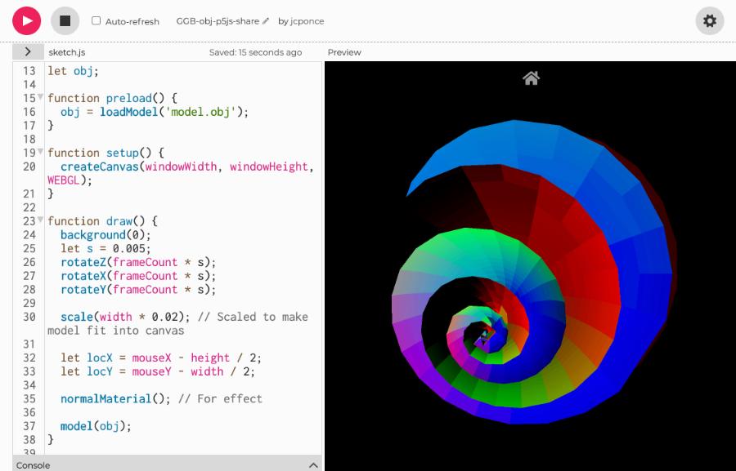Expand the file sidebar arrow
Image resolution: width=736 pixels, height=471 pixels.
coord(27,51)
